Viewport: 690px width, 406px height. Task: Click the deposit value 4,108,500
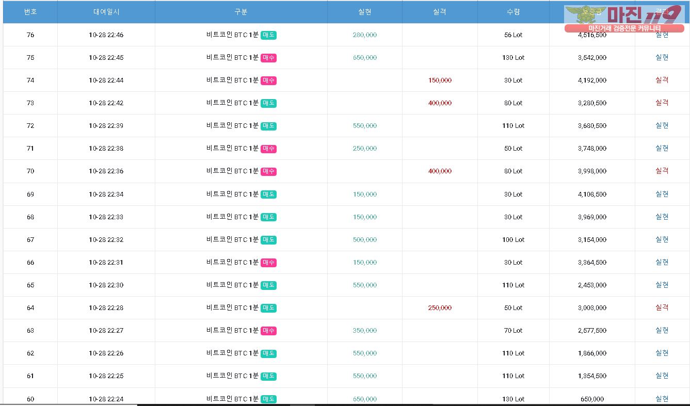[x=592, y=194]
